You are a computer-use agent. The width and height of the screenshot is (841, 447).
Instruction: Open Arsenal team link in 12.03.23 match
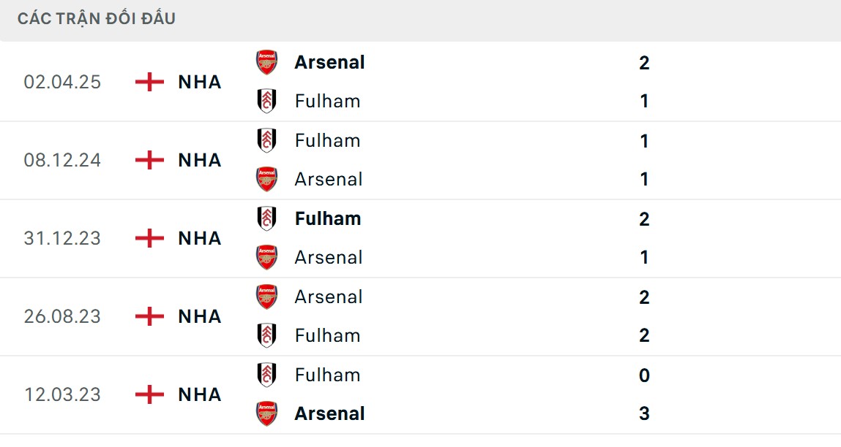click(x=329, y=413)
